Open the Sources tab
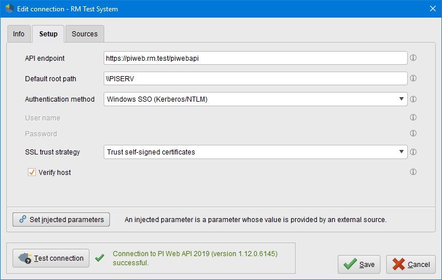 (84, 34)
